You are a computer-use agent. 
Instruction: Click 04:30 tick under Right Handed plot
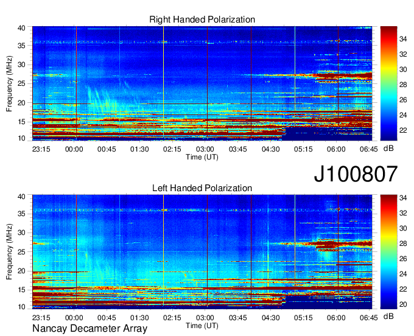[x=271, y=149]
